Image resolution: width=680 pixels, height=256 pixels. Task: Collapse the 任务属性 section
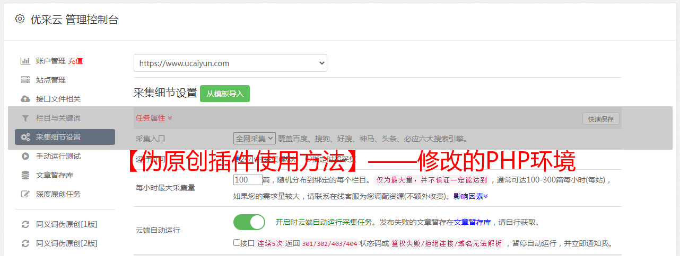click(154, 118)
